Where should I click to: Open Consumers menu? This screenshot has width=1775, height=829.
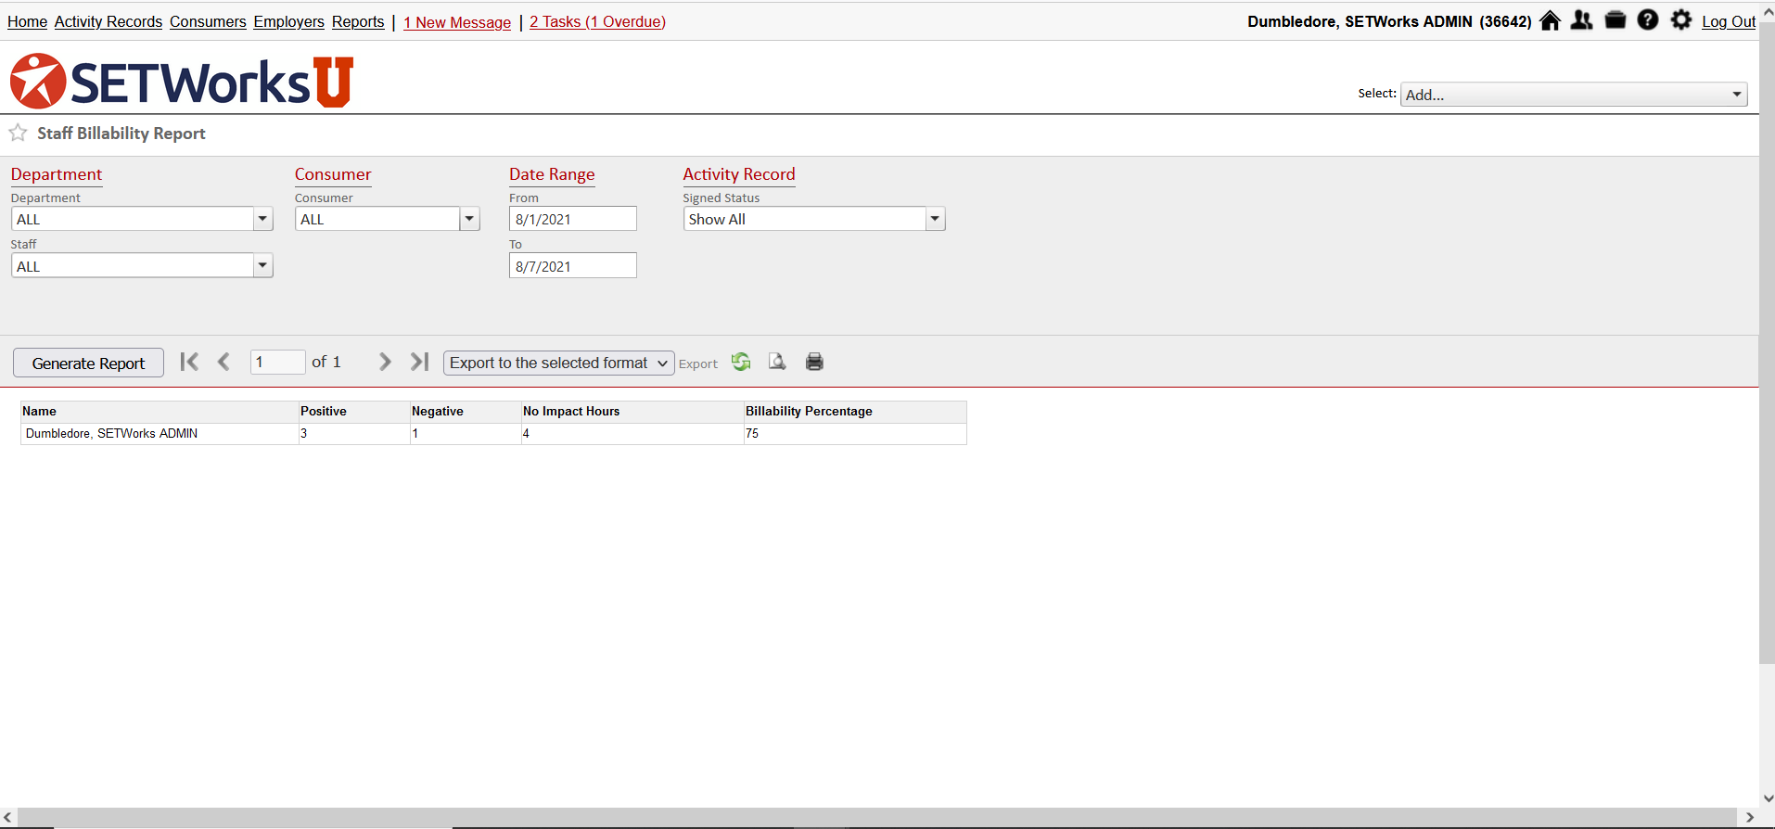[x=208, y=21]
